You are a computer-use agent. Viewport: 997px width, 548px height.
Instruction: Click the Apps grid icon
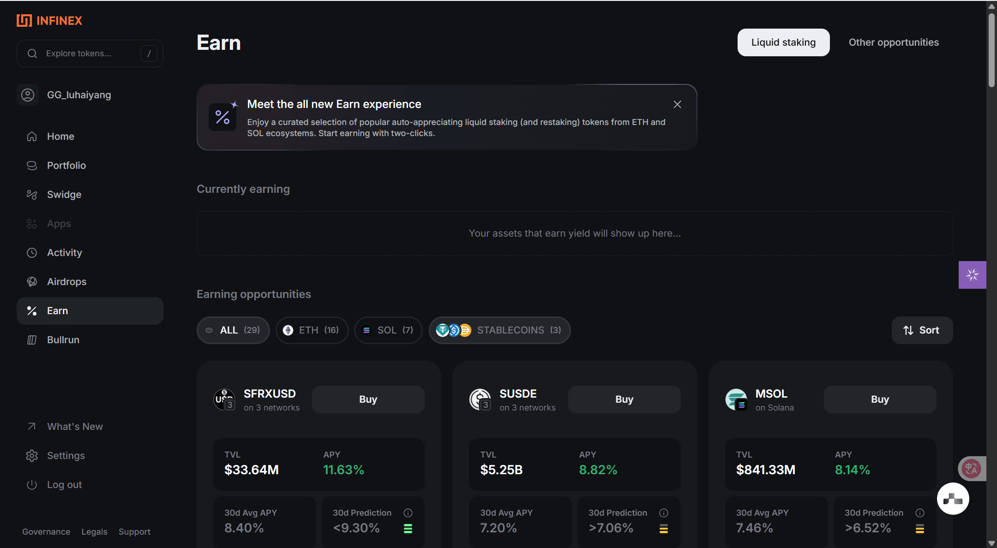[x=32, y=224]
